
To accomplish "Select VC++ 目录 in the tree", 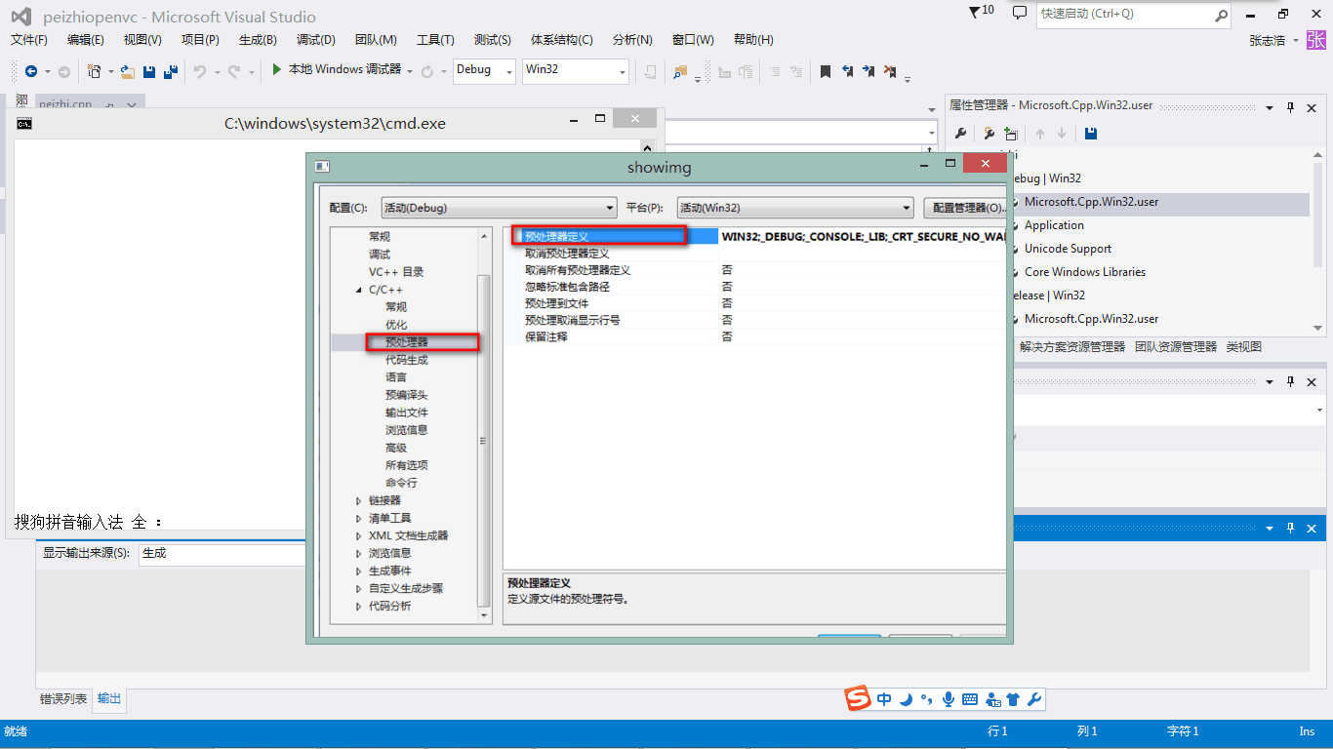I will [396, 272].
